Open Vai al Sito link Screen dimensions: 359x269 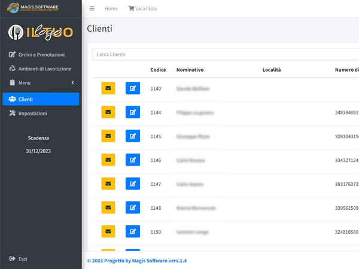click(x=142, y=9)
